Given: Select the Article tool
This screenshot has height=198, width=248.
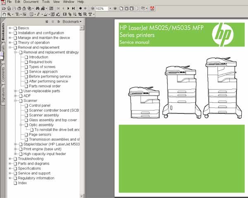Looking at the screenshot, I should coord(75,14).
